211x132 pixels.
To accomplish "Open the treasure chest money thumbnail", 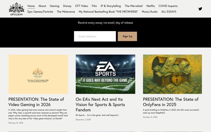I will click(x=172, y=74).
